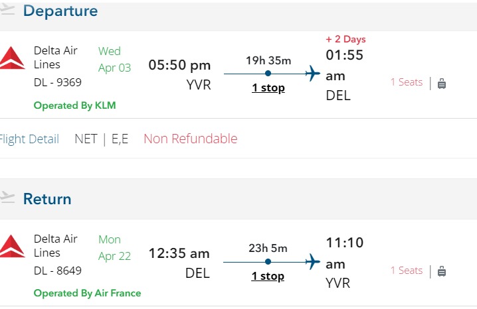Click the airplane icon on the YVR to DEL route

tap(313, 74)
